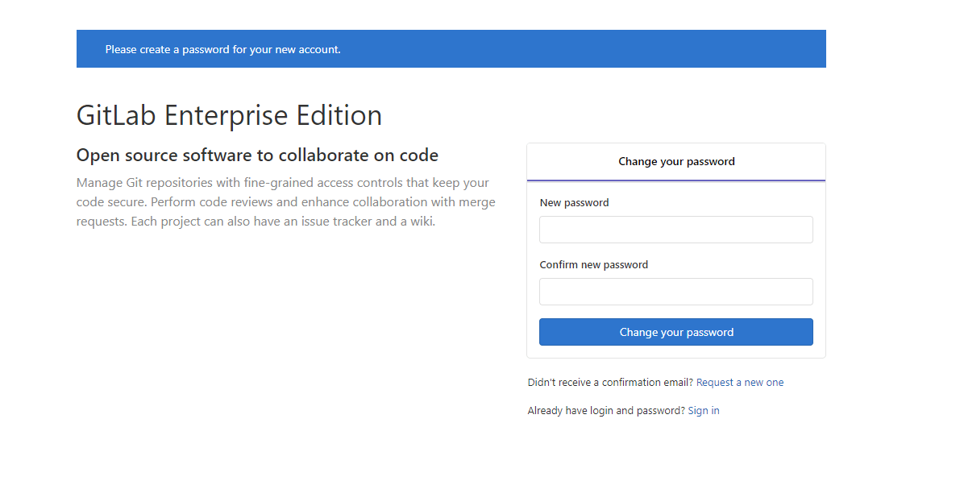Screen dimensions: 960x481
Task: Open the Request a new one link
Action: [740, 383]
